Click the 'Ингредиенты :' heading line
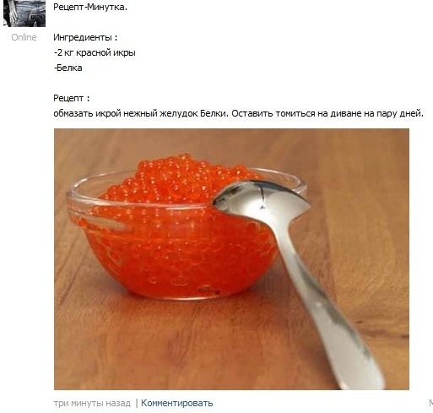The height and width of the screenshot is (413, 433). click(85, 37)
